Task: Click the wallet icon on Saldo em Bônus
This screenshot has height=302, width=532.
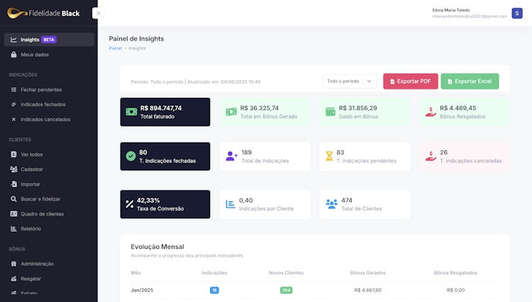Action: (x=331, y=112)
